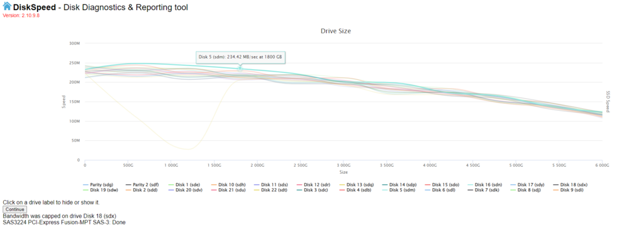Click the Continue button

pos(15,210)
